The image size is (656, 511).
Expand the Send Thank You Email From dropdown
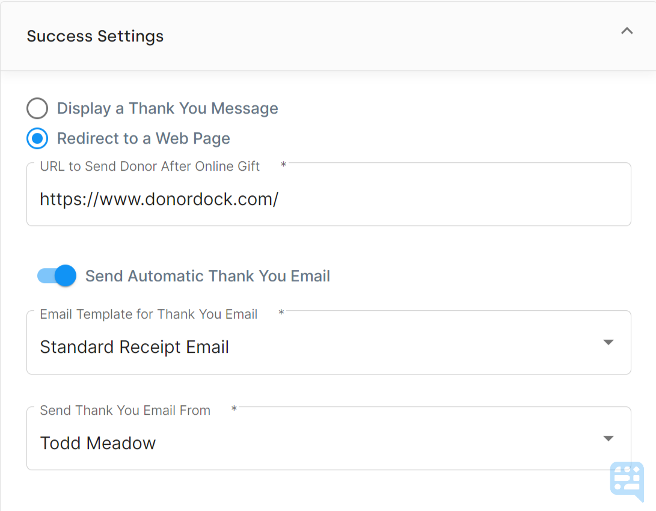[608, 438]
